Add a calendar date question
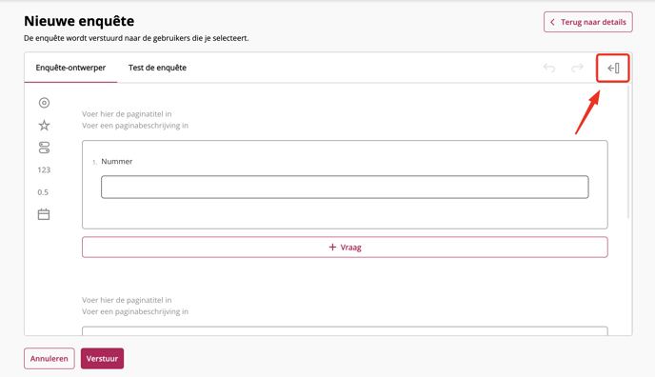This screenshot has width=655, height=377. click(x=44, y=214)
